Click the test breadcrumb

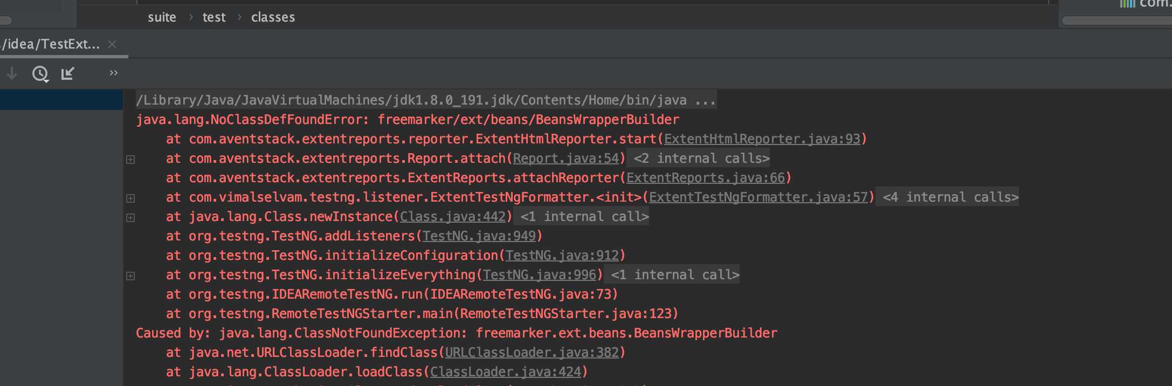214,17
